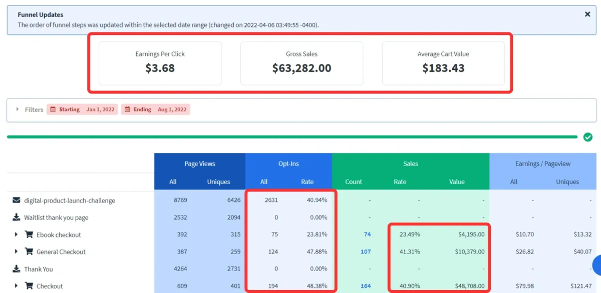Click the Earnings / Pageview column header
The image size is (601, 293).
click(543, 163)
